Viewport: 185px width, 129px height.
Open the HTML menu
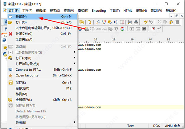(x=128, y=10)
